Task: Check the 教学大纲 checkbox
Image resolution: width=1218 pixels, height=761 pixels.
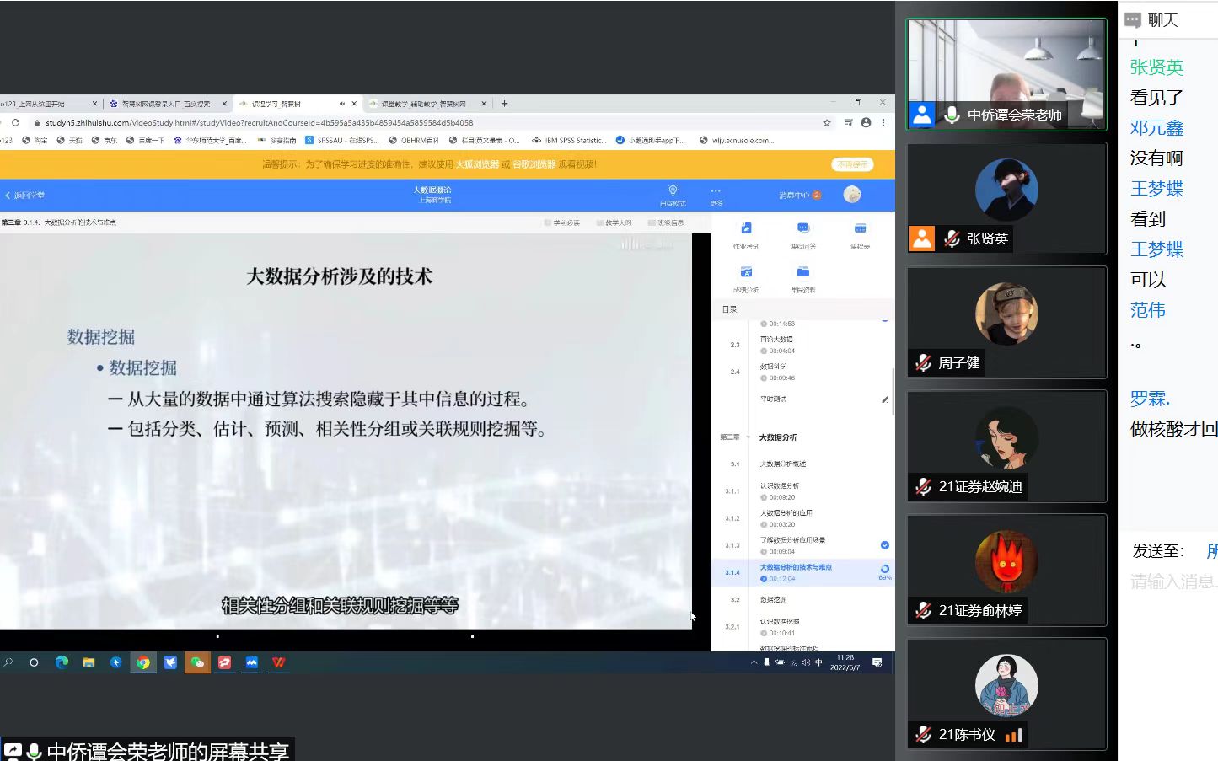Action: (x=599, y=222)
